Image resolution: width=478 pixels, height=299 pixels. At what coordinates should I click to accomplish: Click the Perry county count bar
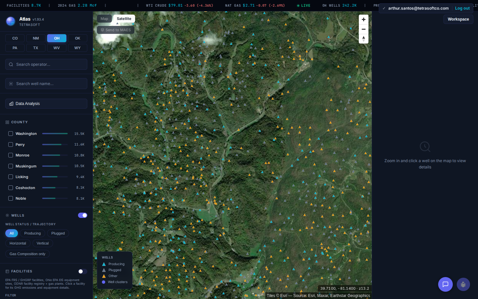pos(55,145)
